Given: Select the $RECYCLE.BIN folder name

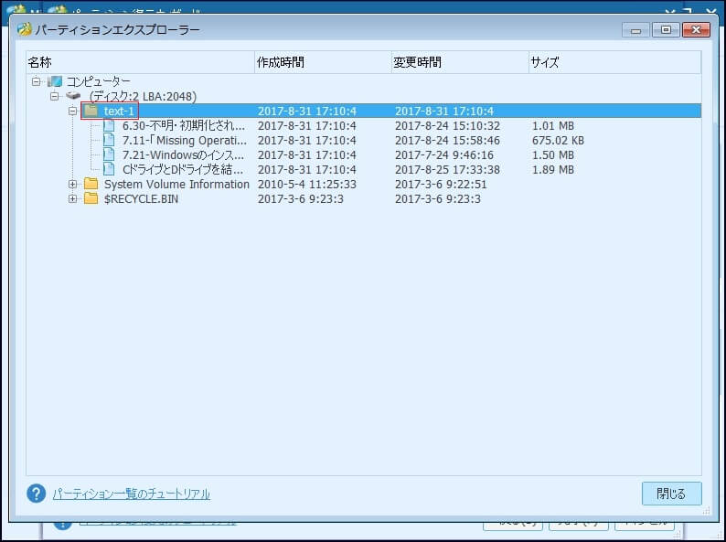Looking at the screenshot, I should pos(141,199).
